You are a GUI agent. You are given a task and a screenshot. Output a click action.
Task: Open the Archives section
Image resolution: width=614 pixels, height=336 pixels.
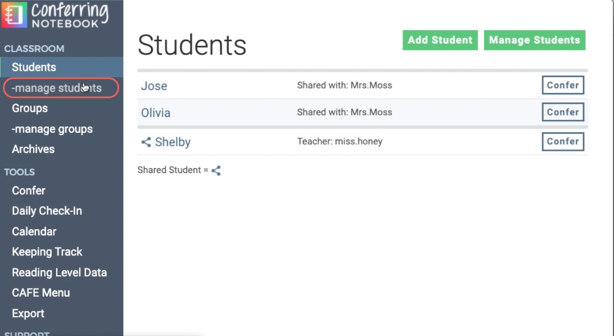(x=33, y=149)
